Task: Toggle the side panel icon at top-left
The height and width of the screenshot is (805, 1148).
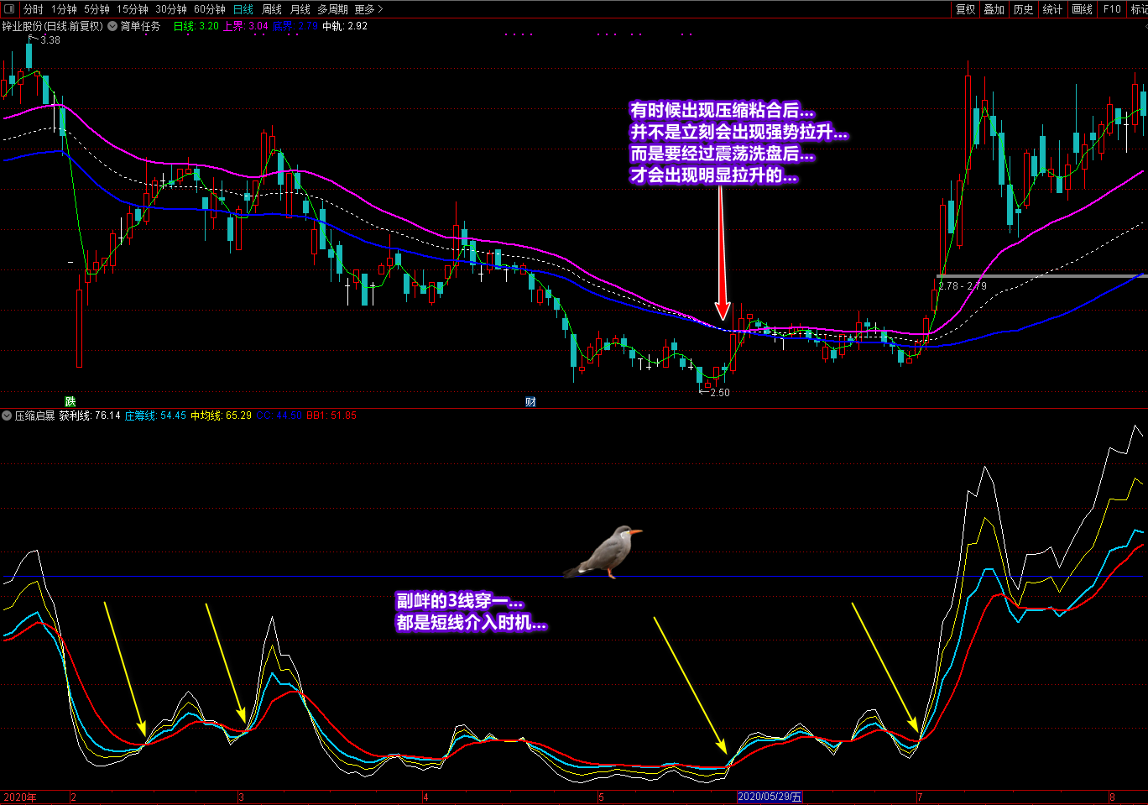Action: point(11,9)
